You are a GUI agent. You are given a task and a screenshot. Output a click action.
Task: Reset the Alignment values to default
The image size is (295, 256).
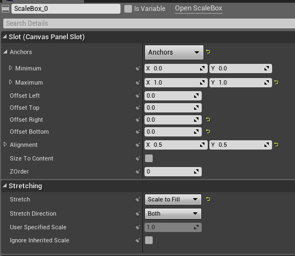tap(276, 145)
